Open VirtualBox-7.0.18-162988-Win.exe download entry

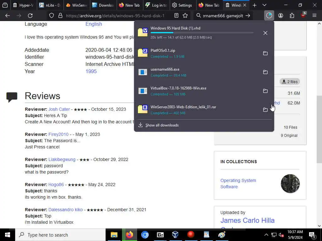pos(197,91)
